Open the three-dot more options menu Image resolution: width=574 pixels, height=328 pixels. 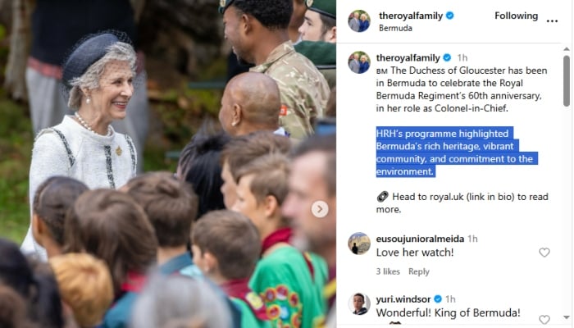[x=552, y=20]
